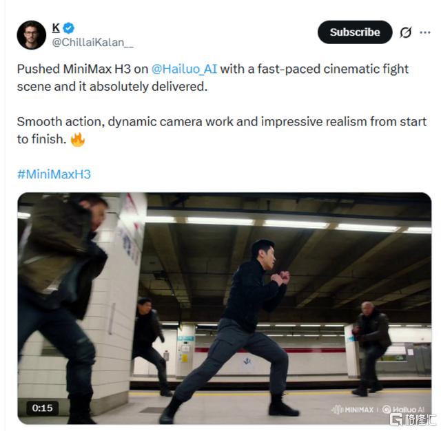Screen dimensions: 441x431
Task: Click the blue verified badge
Action: [x=69, y=28]
